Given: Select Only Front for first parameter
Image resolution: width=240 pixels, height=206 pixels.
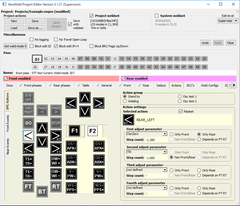Looking at the screenshot, I should (x=172, y=134).
